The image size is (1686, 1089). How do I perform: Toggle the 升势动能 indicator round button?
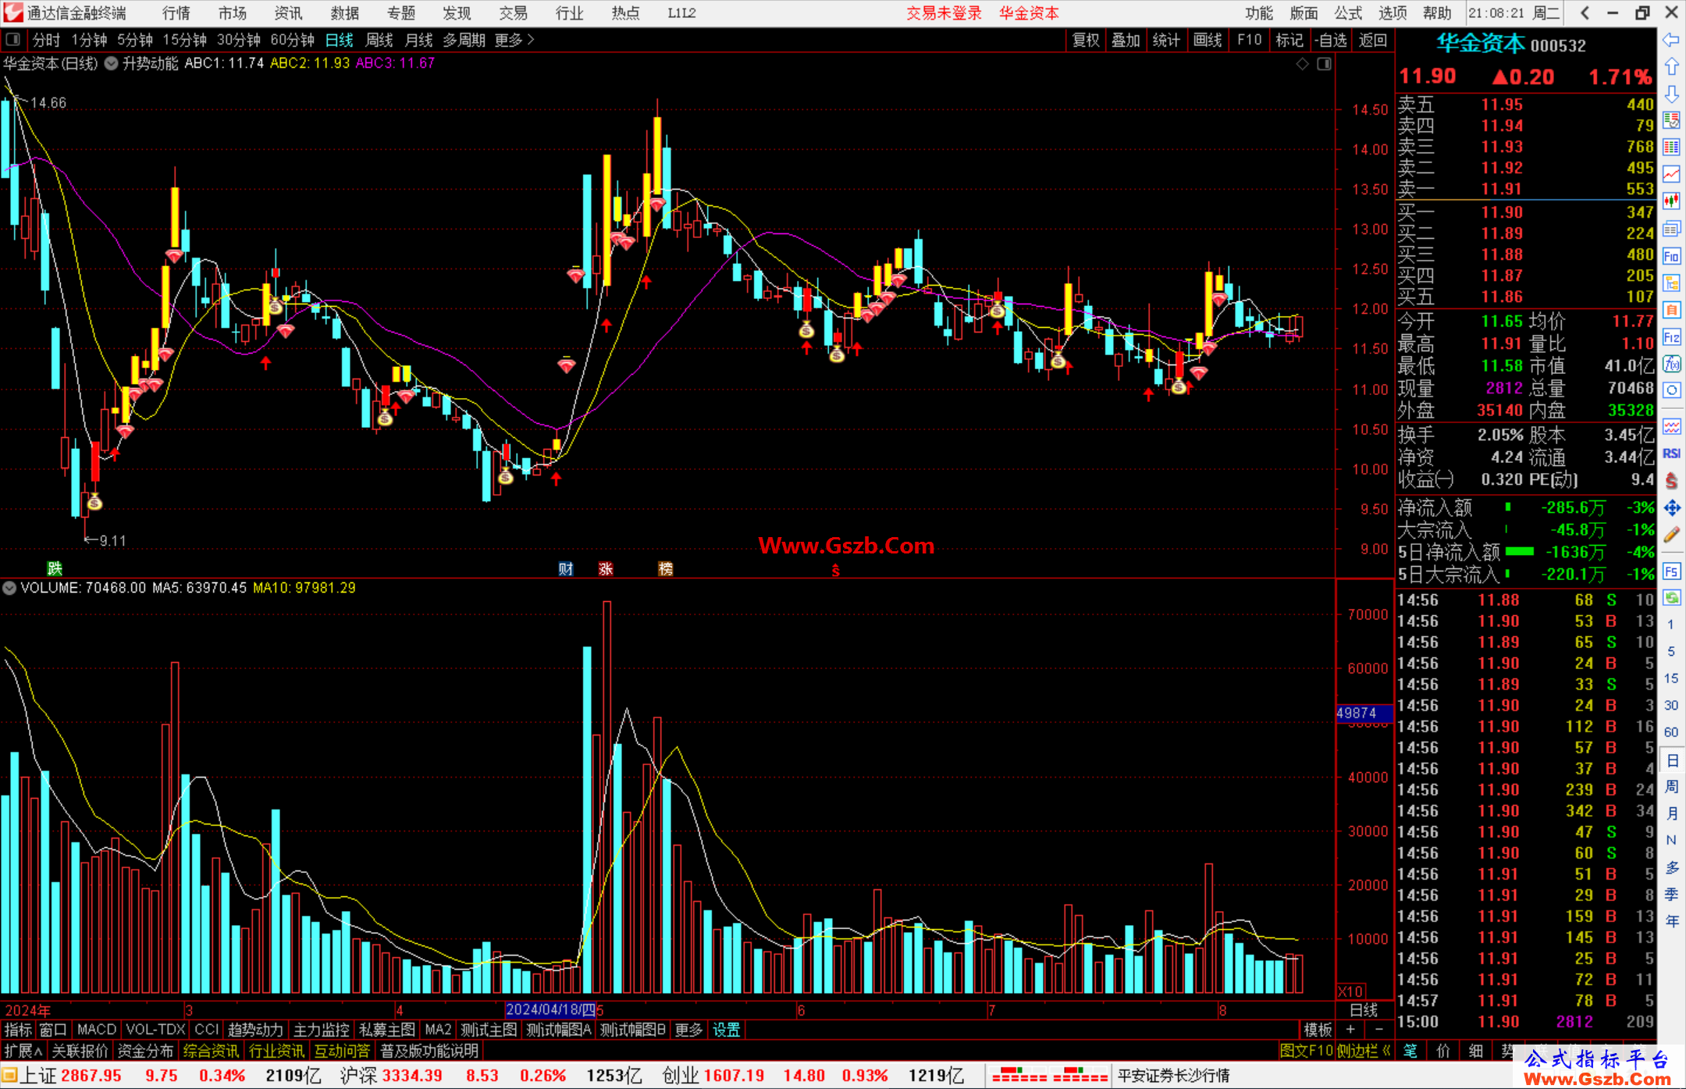(x=111, y=63)
